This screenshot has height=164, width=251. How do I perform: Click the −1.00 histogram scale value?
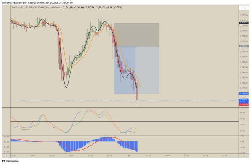(242, 147)
